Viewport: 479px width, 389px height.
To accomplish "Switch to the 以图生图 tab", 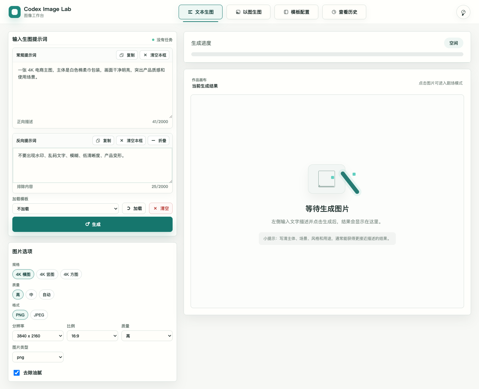I will point(248,12).
